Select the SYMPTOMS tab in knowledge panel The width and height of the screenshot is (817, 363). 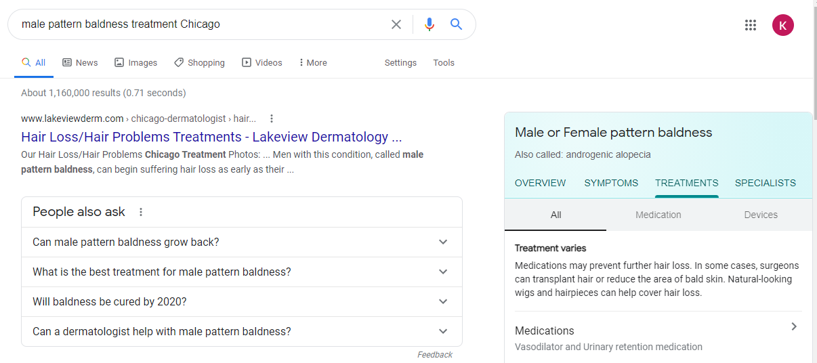click(x=611, y=183)
